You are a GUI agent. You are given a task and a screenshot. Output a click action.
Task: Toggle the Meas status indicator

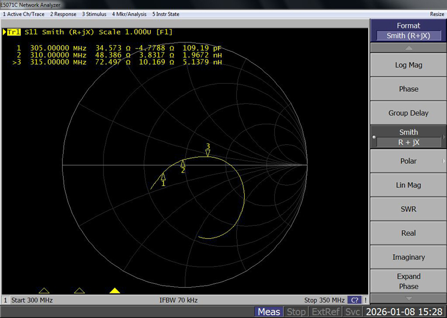(x=269, y=312)
